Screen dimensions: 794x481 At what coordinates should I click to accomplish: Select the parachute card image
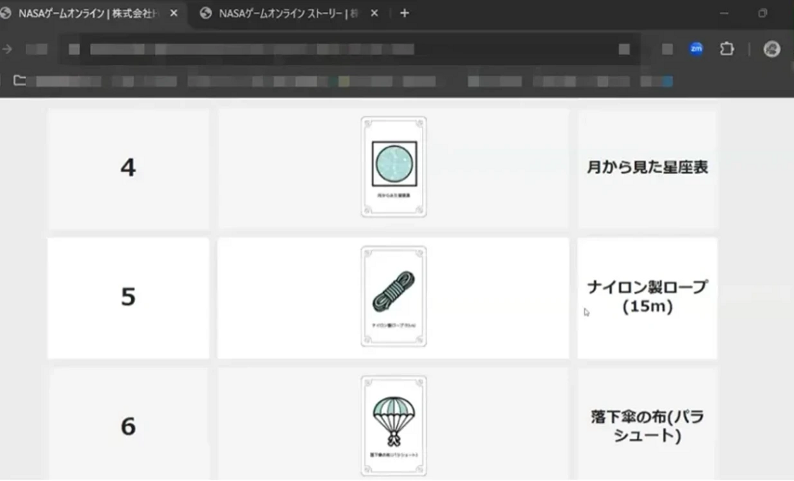(x=394, y=425)
